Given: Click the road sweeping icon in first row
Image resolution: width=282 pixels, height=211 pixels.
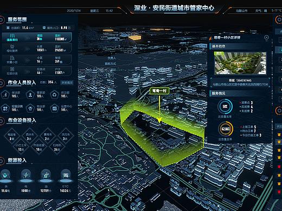Looking at the screenshot, I should coord(12,36).
